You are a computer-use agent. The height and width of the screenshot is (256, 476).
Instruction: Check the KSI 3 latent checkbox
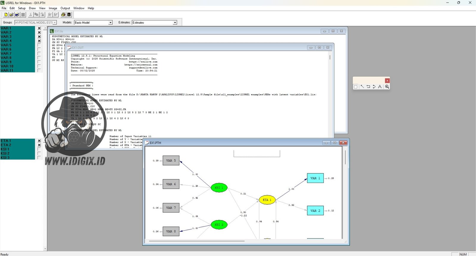tap(39, 158)
